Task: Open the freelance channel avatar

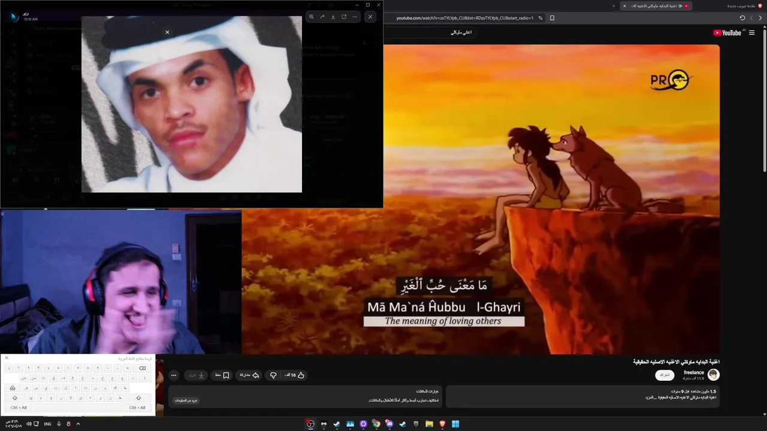Action: coord(713,375)
